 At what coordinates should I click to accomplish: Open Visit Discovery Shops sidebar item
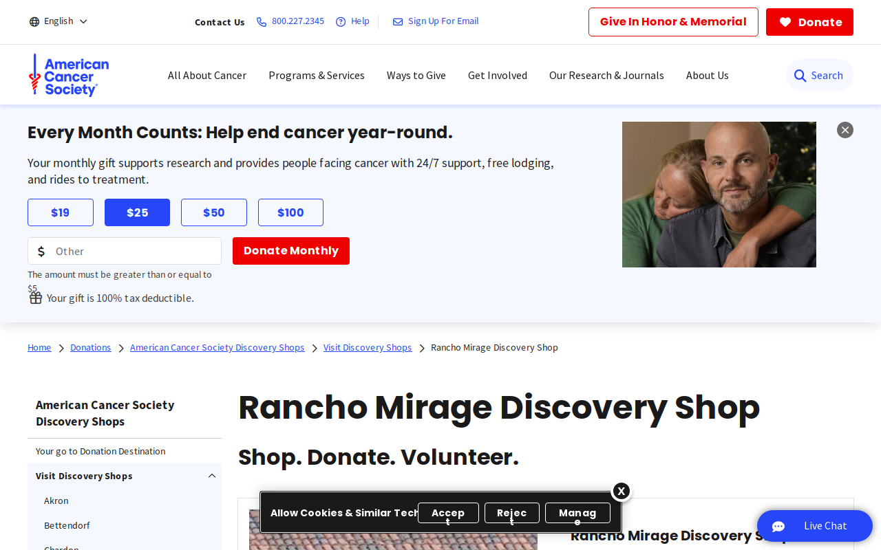pyautogui.click(x=84, y=476)
